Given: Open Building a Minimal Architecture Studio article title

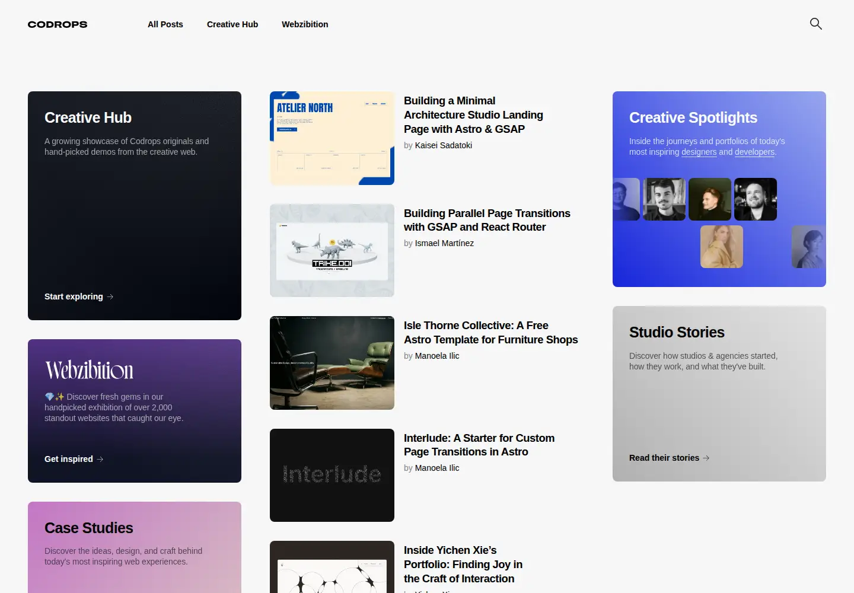Looking at the screenshot, I should point(473,115).
